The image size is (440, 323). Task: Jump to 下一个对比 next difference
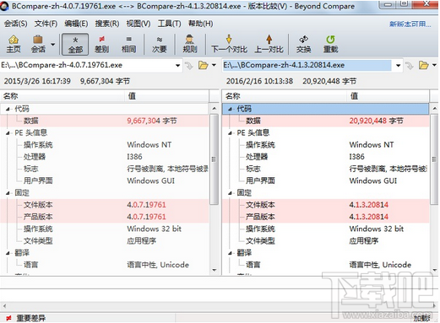[229, 44]
